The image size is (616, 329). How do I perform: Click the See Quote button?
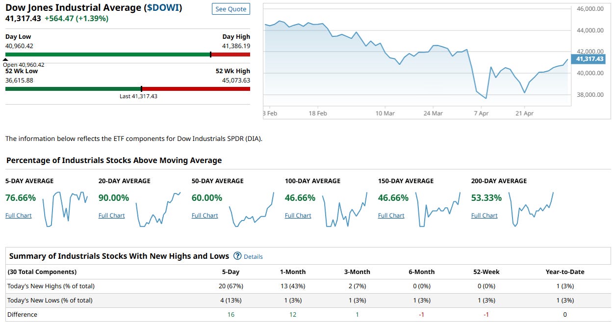231,9
